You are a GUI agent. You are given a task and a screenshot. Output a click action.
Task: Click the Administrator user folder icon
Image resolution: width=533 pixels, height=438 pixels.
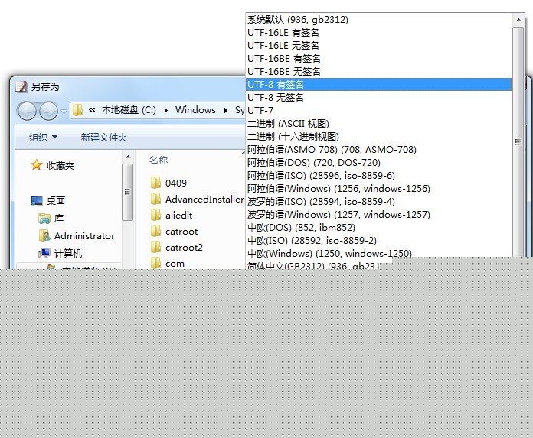[x=44, y=235]
